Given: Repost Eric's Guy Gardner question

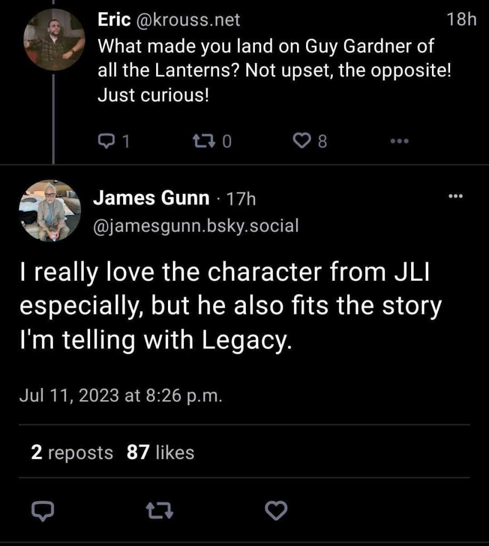Looking at the screenshot, I should [x=204, y=141].
